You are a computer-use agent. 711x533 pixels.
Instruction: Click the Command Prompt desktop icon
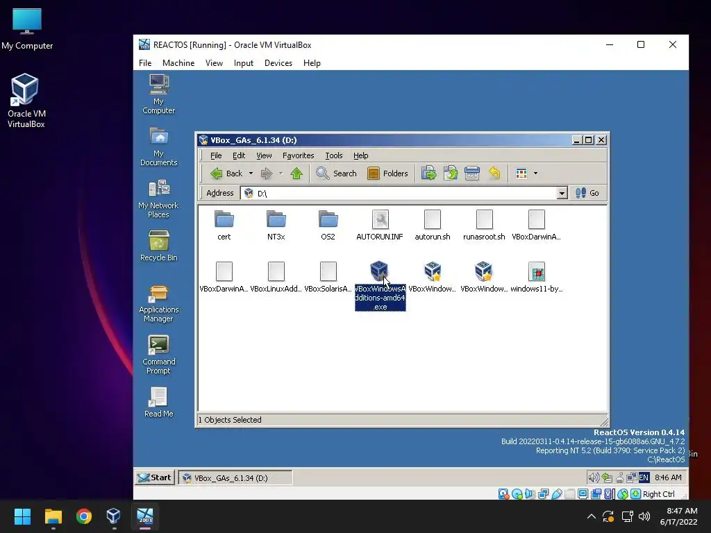pos(159,355)
